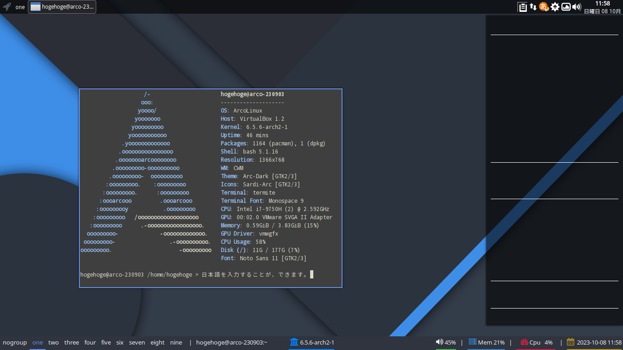
Task: Click the 'Host: VirtualBox 1.2' line
Action: pyautogui.click(x=252, y=119)
